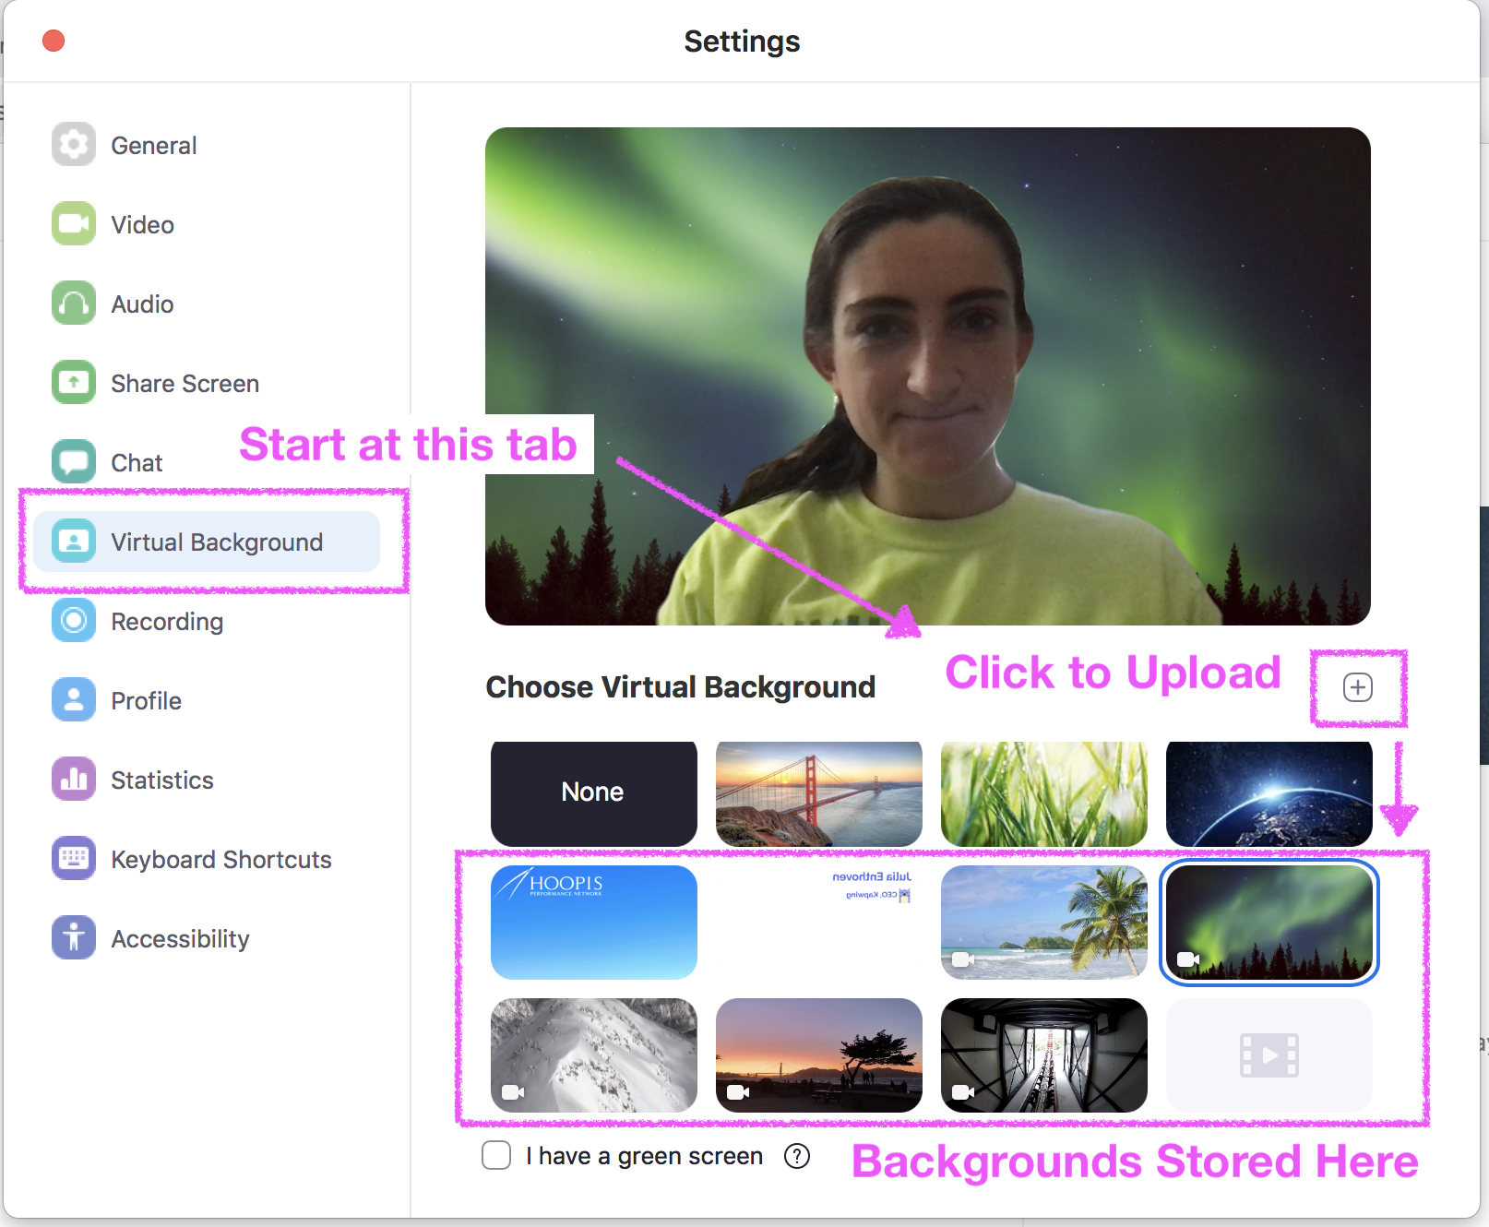Click the green screen help question mark

796,1156
